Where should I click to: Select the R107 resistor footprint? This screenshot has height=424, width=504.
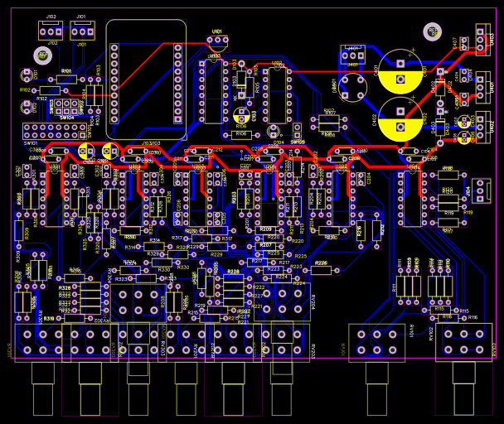[x=329, y=119]
